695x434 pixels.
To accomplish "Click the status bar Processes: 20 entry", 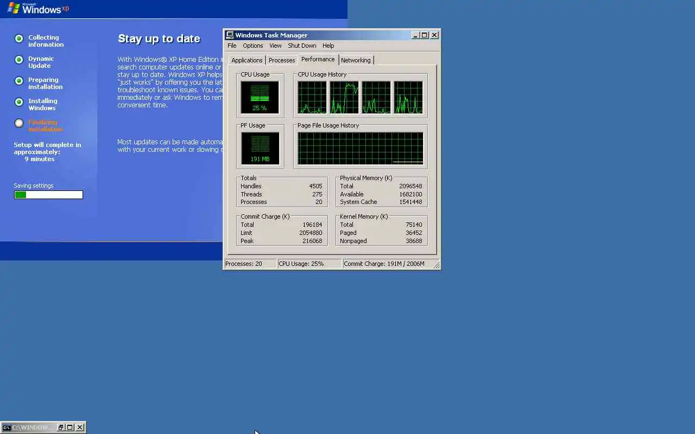I will 250,264.
